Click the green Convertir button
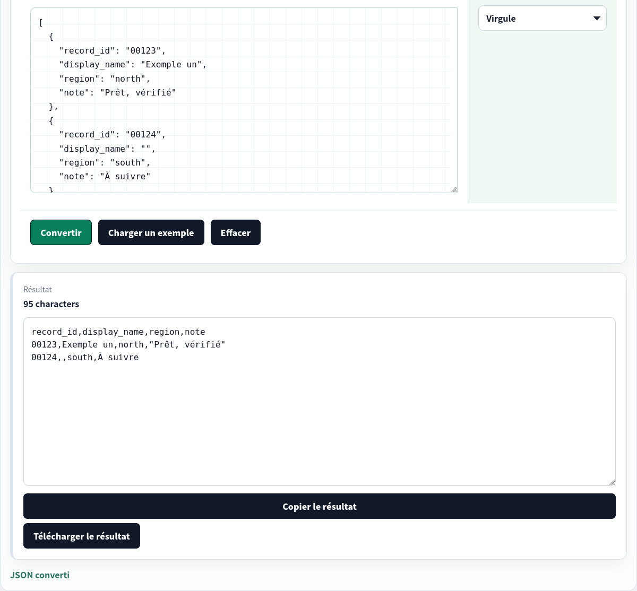Image resolution: width=637 pixels, height=591 pixels. [x=61, y=232]
